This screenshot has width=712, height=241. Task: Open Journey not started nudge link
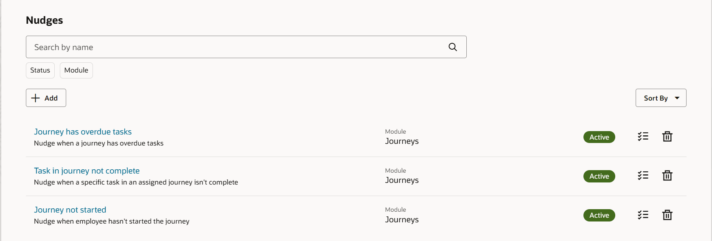point(70,210)
